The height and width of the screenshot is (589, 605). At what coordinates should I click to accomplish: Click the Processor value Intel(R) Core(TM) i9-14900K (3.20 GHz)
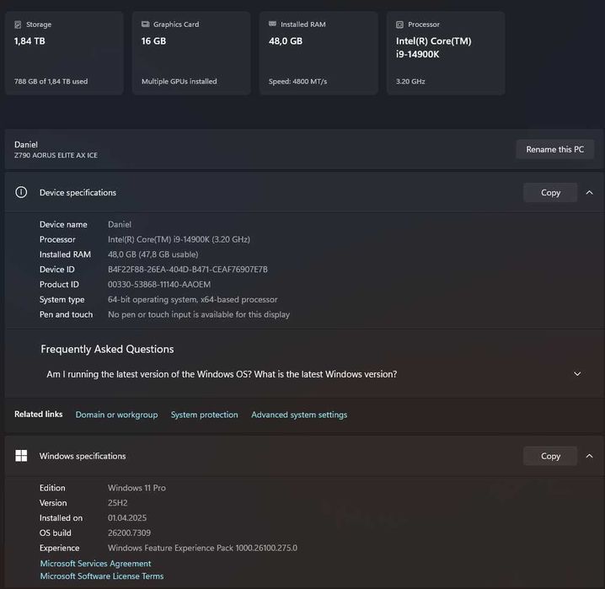pos(179,239)
